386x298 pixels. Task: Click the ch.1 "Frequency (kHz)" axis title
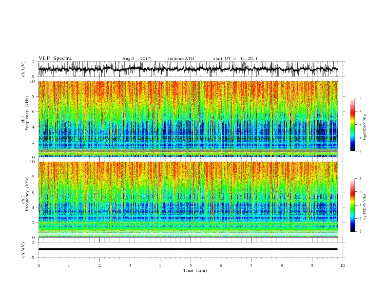click(x=27, y=113)
